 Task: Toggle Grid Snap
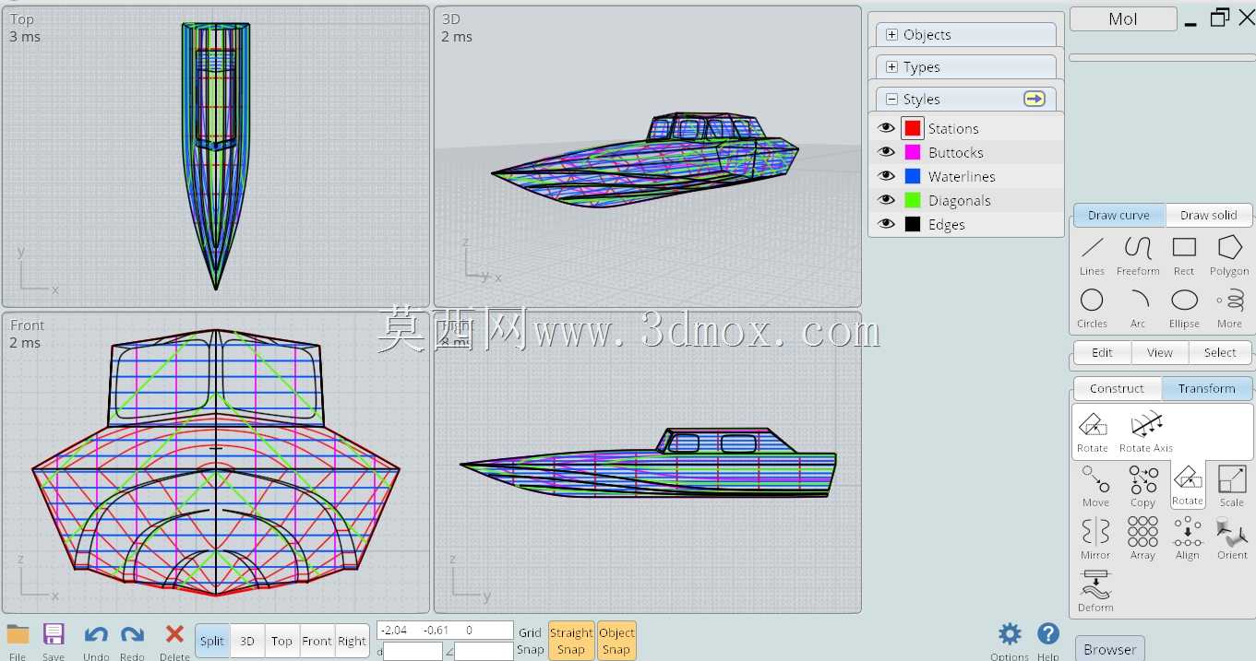(530, 641)
